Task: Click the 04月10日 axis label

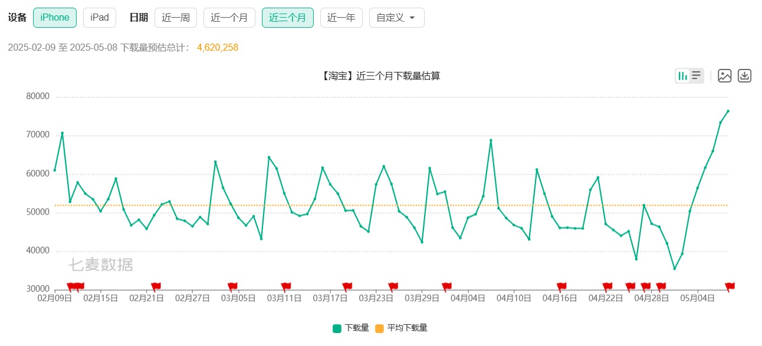Action: coord(514,298)
